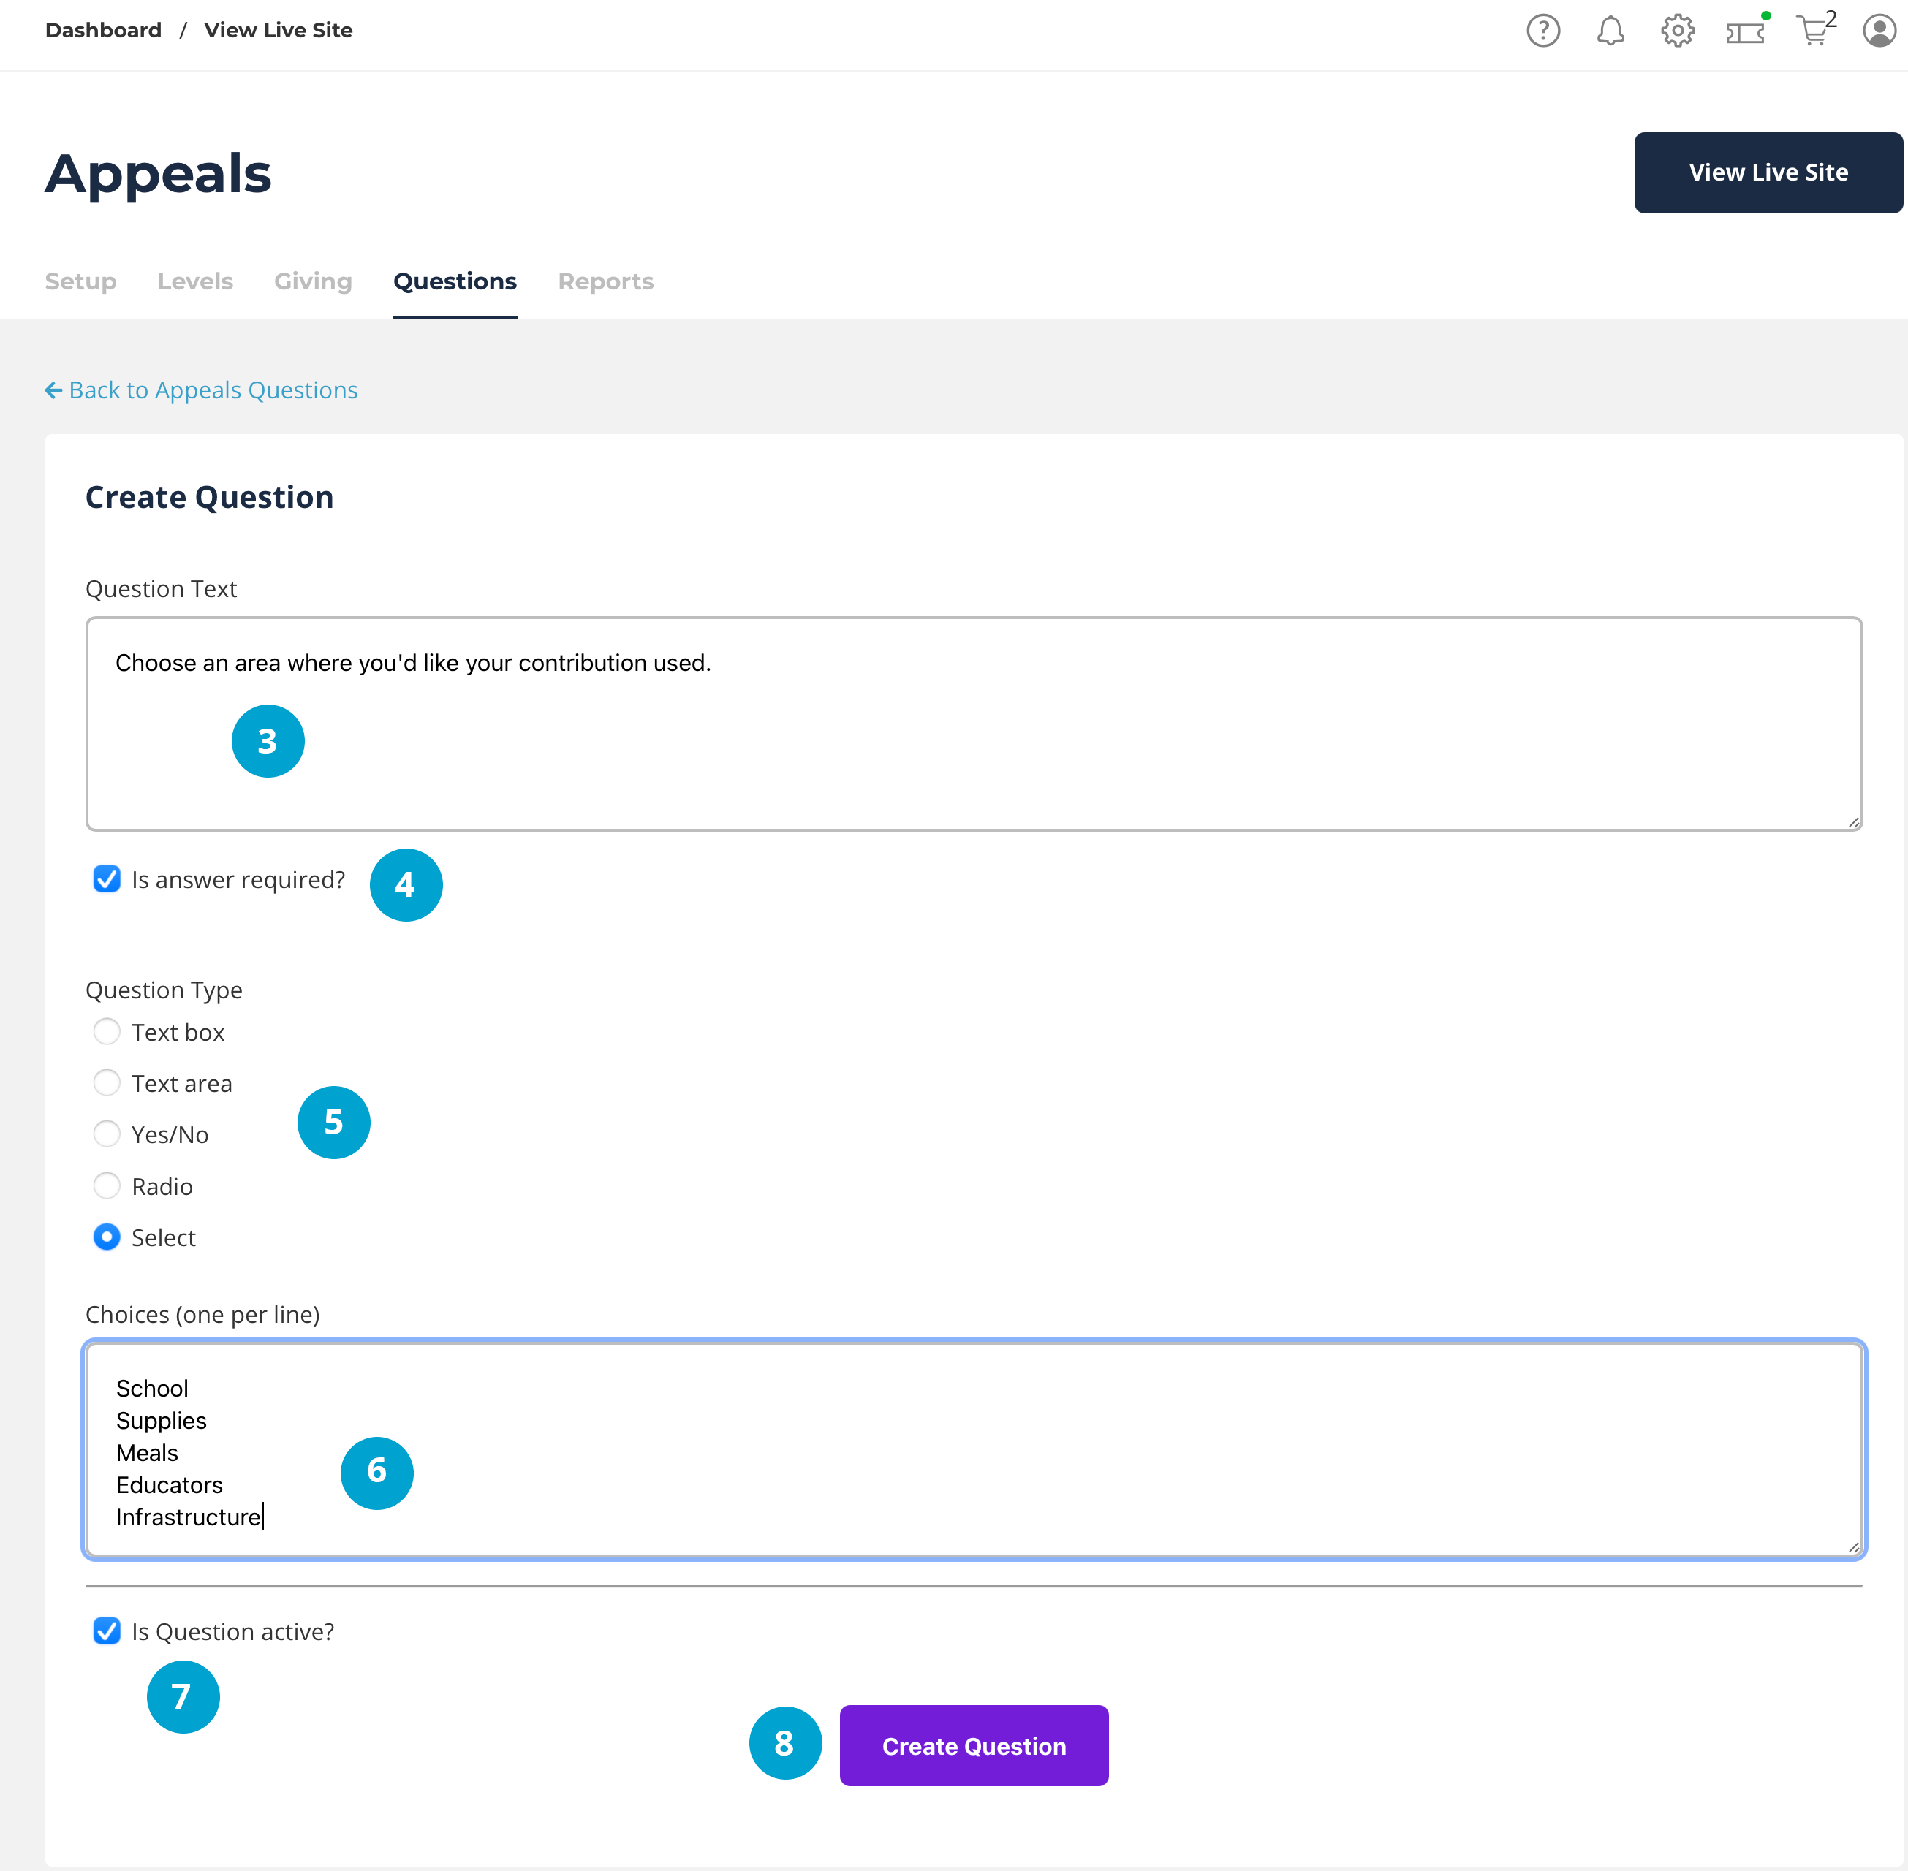Uncheck the Is answer required checkbox
Screen dimensions: 1908x1871
click(107, 878)
